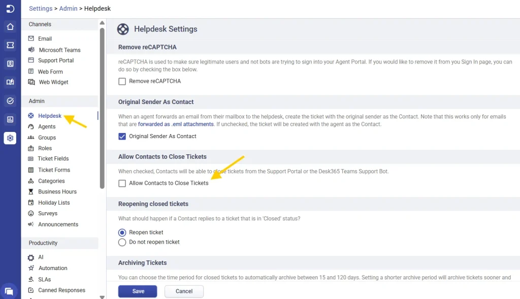Uncheck Original Sender As Contact checkbox
The height and width of the screenshot is (299, 520).
pyautogui.click(x=122, y=136)
